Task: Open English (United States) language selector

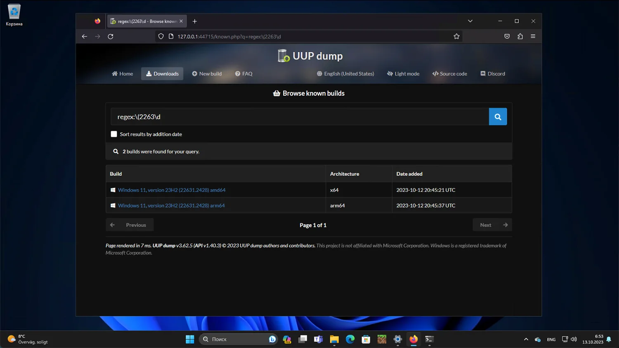Action: (x=345, y=74)
